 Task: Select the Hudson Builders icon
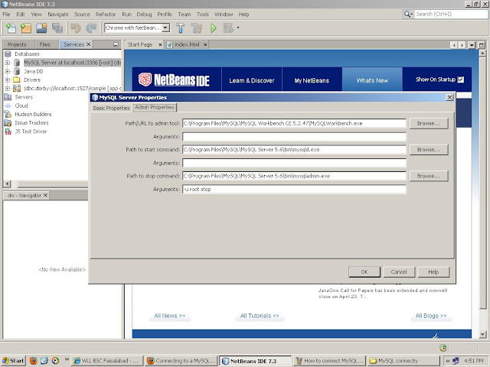[8, 114]
